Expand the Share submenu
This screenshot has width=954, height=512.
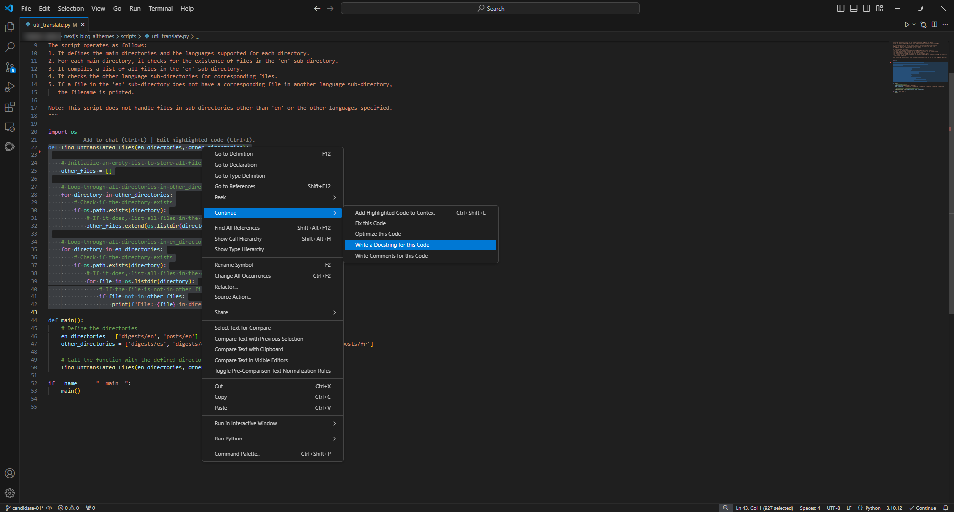(x=272, y=312)
